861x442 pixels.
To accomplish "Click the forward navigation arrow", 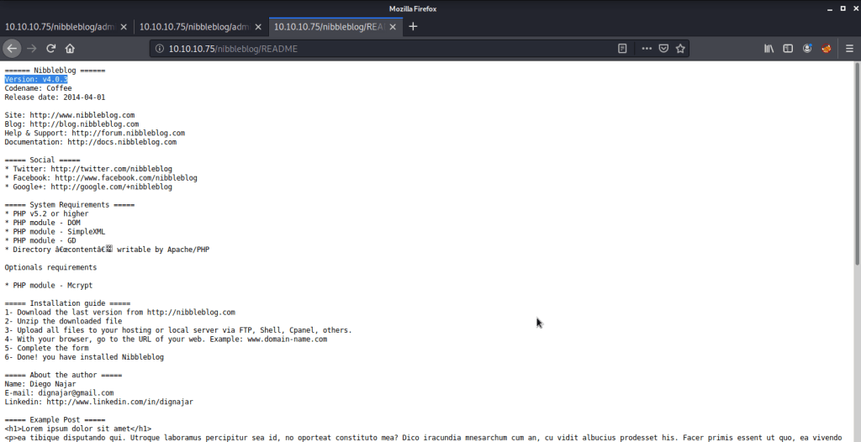I will coord(33,49).
